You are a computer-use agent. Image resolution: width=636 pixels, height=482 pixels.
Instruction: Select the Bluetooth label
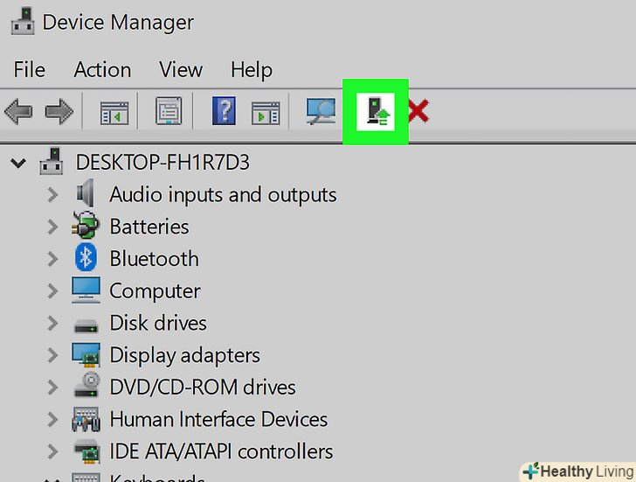154,259
